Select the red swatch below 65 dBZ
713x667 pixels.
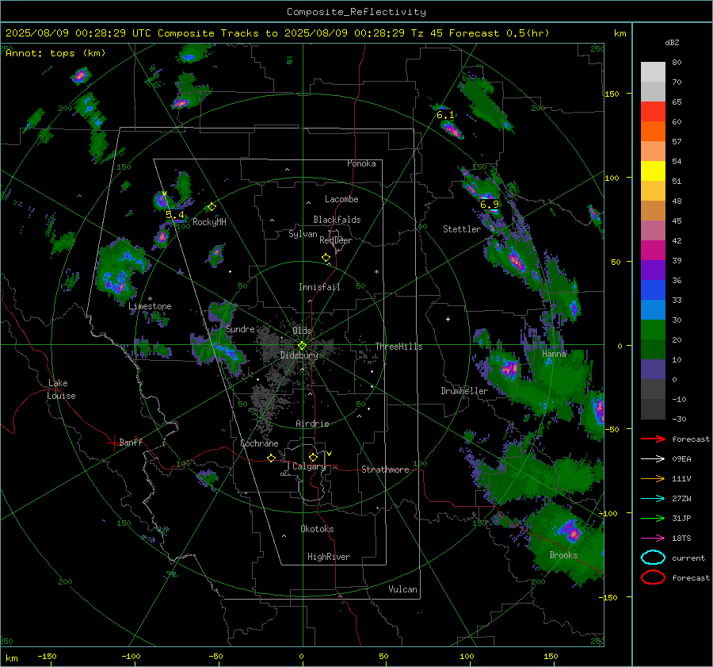(653, 112)
